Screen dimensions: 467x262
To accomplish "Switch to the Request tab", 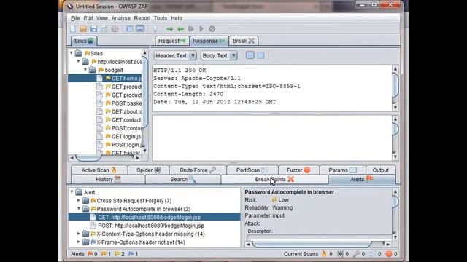I will pyautogui.click(x=172, y=41).
